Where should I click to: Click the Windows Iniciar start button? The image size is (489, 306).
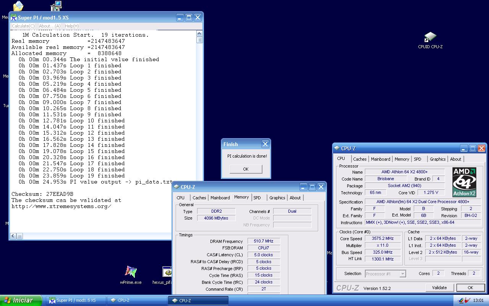pos(21,300)
